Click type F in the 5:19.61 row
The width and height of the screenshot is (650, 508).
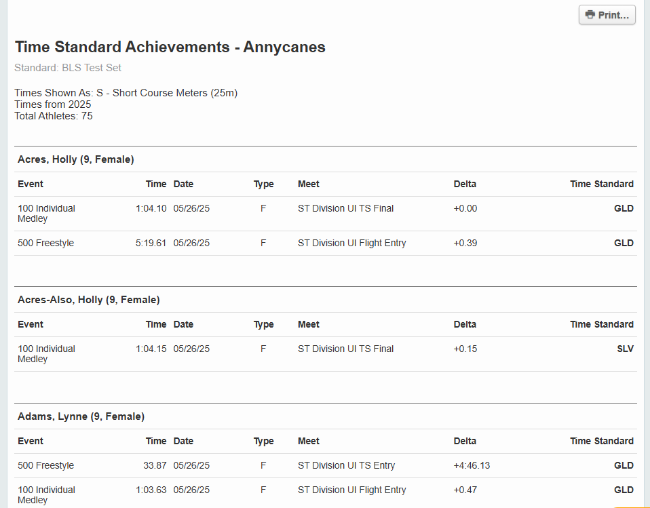tap(263, 243)
